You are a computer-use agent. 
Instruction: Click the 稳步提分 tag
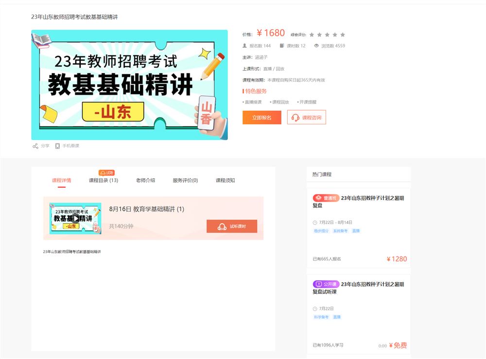click(x=321, y=231)
